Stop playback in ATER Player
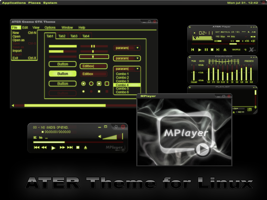The image size is (267, 200). point(212,50)
